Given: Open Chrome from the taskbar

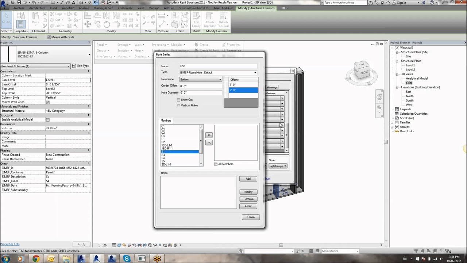Looking at the screenshot, I should pyautogui.click(x=36, y=259).
